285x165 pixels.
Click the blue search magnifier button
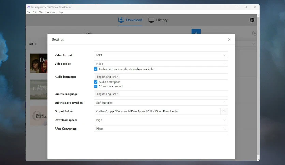pyautogui.click(x=196, y=32)
